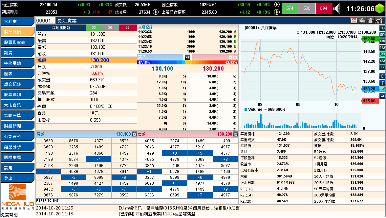Open the 設定 settings page
This screenshot has width=386, height=218.
17,168
